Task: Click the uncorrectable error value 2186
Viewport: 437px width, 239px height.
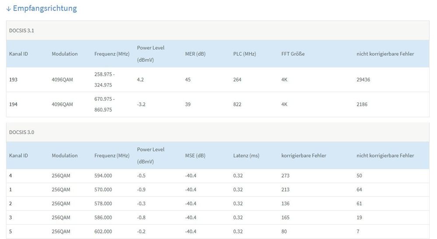Action: pyautogui.click(x=362, y=104)
